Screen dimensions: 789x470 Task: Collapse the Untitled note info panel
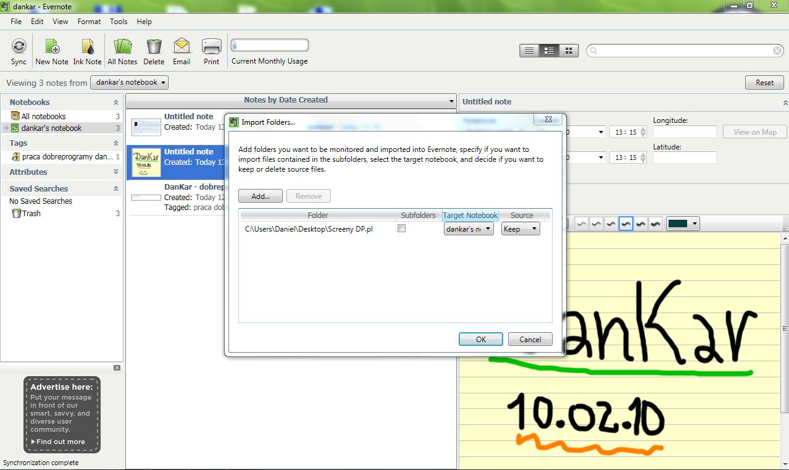[x=785, y=103]
